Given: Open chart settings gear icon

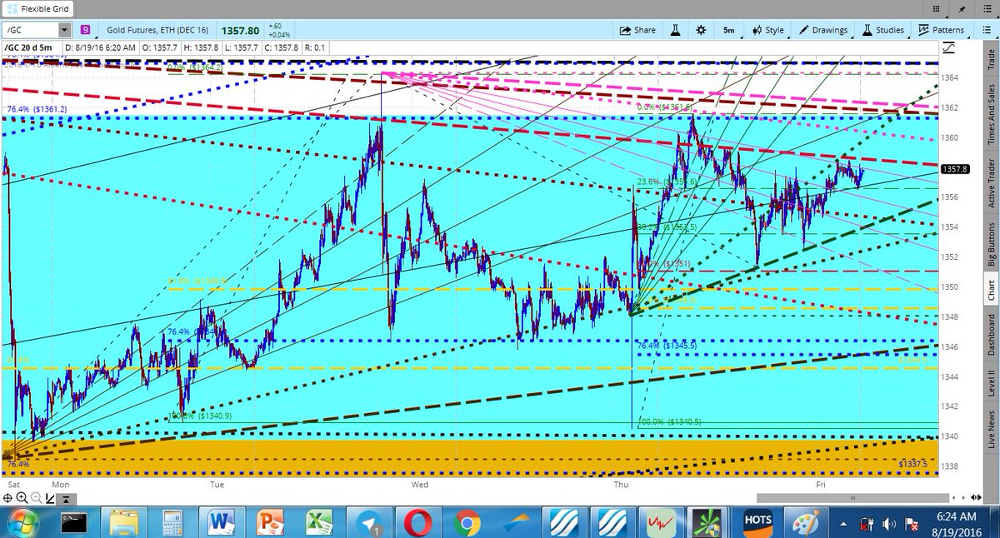Looking at the screenshot, I should pos(701,30).
